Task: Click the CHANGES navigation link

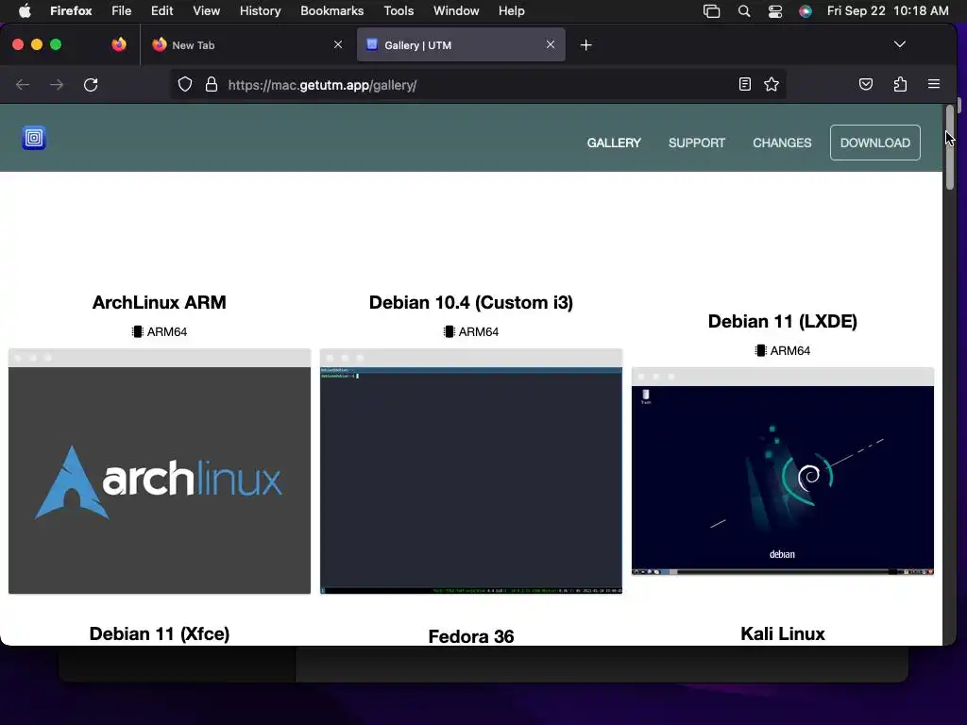Action: (781, 143)
